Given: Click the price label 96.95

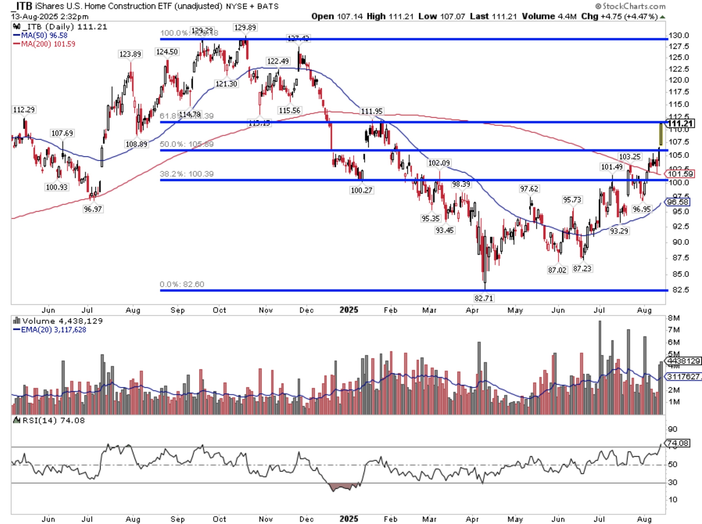Looking at the screenshot, I should pyautogui.click(x=642, y=209).
